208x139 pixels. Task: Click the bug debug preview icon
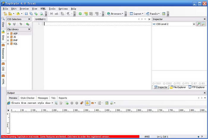[82, 103]
